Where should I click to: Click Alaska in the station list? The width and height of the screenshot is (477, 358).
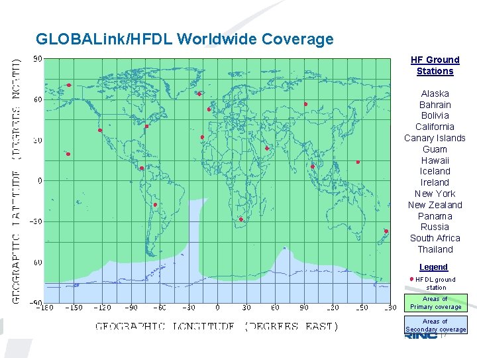click(x=435, y=93)
